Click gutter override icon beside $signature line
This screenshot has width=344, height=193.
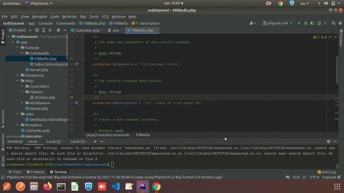76,64
